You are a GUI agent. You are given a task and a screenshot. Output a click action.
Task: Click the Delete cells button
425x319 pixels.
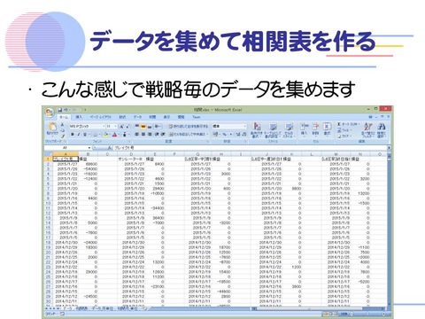coord(315,129)
